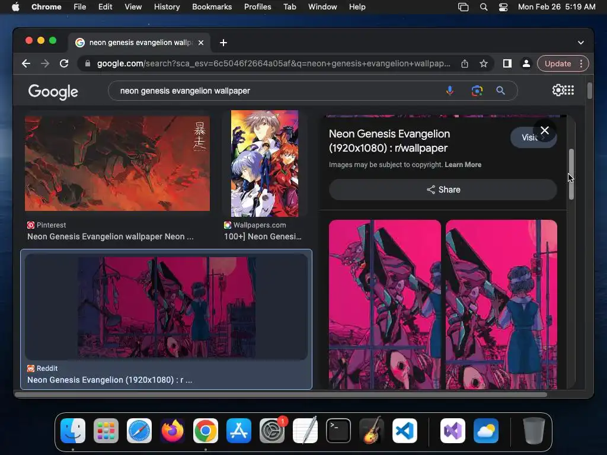
Task: Bookmark this page with star icon
Action: (x=484, y=63)
